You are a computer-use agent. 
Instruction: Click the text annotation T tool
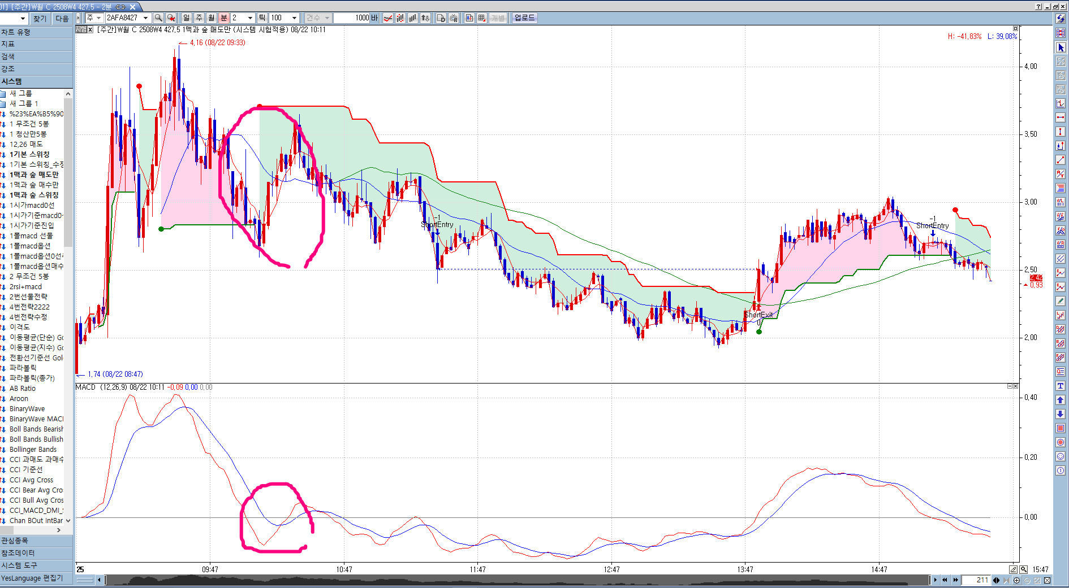click(1061, 386)
